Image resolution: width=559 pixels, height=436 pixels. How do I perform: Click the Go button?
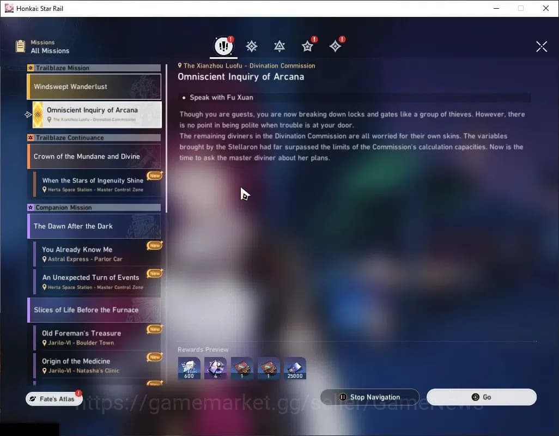[x=481, y=397]
